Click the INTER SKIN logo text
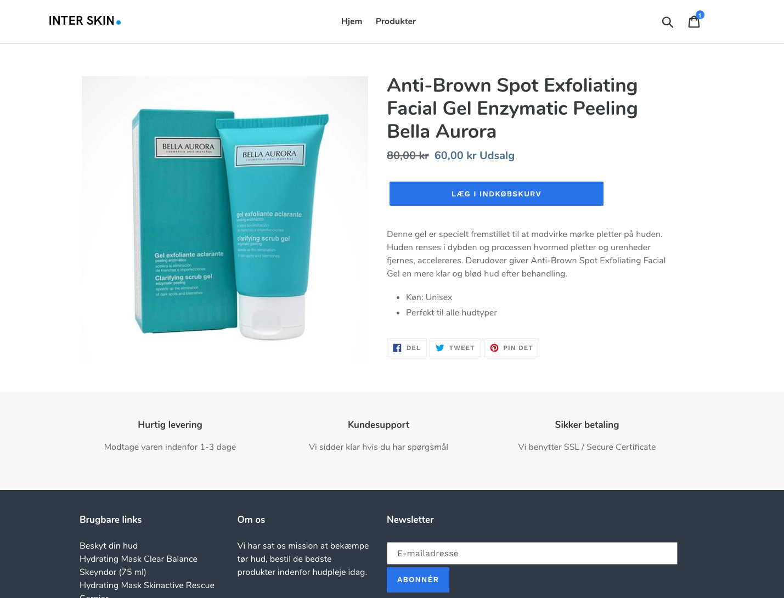This screenshot has width=784, height=598. (82, 21)
